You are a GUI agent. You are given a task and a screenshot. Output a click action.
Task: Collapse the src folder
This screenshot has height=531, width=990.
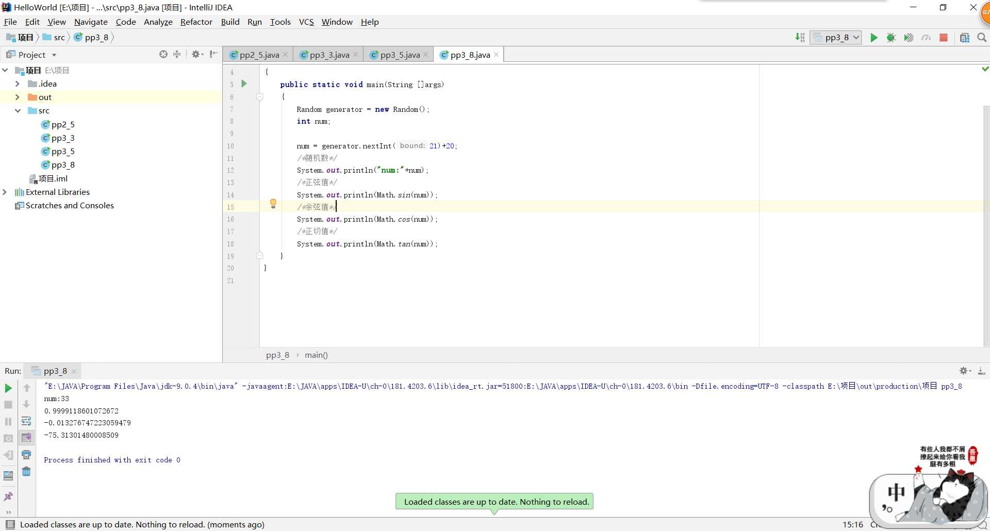tap(18, 110)
